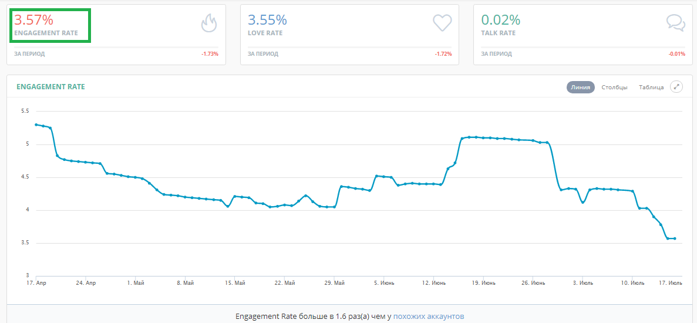Switch chart view to Таблица
Viewport: 697px width, 323px height.
point(651,87)
